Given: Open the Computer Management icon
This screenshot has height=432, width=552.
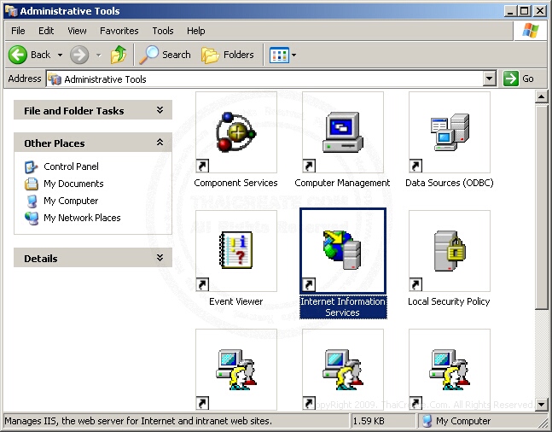Looking at the screenshot, I should tap(343, 132).
